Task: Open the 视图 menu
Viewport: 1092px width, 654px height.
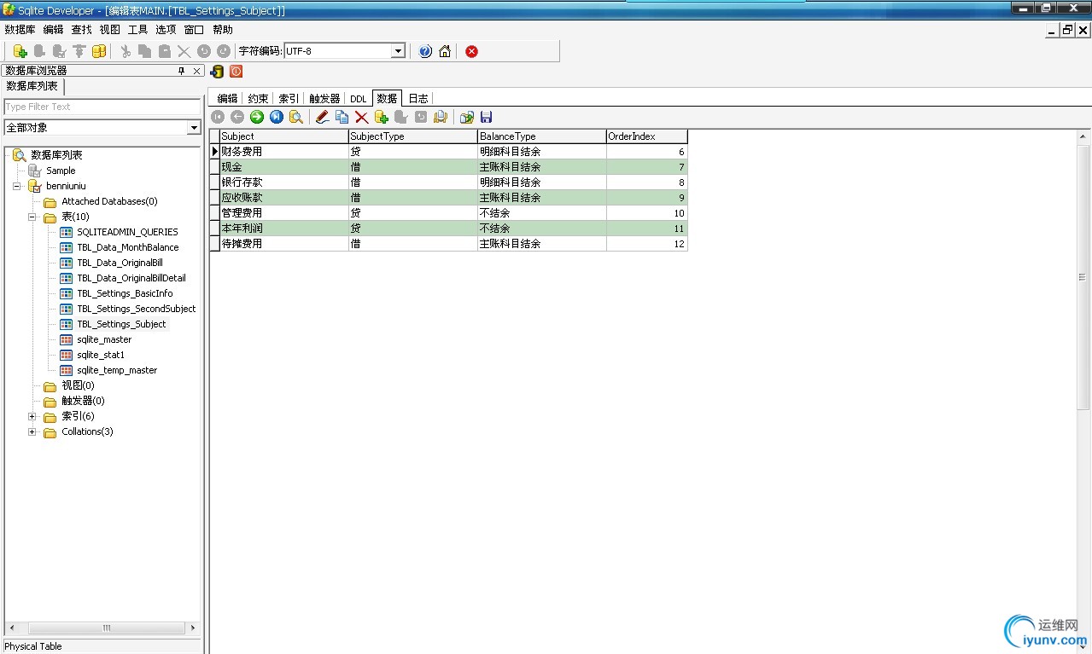Action: (x=109, y=30)
